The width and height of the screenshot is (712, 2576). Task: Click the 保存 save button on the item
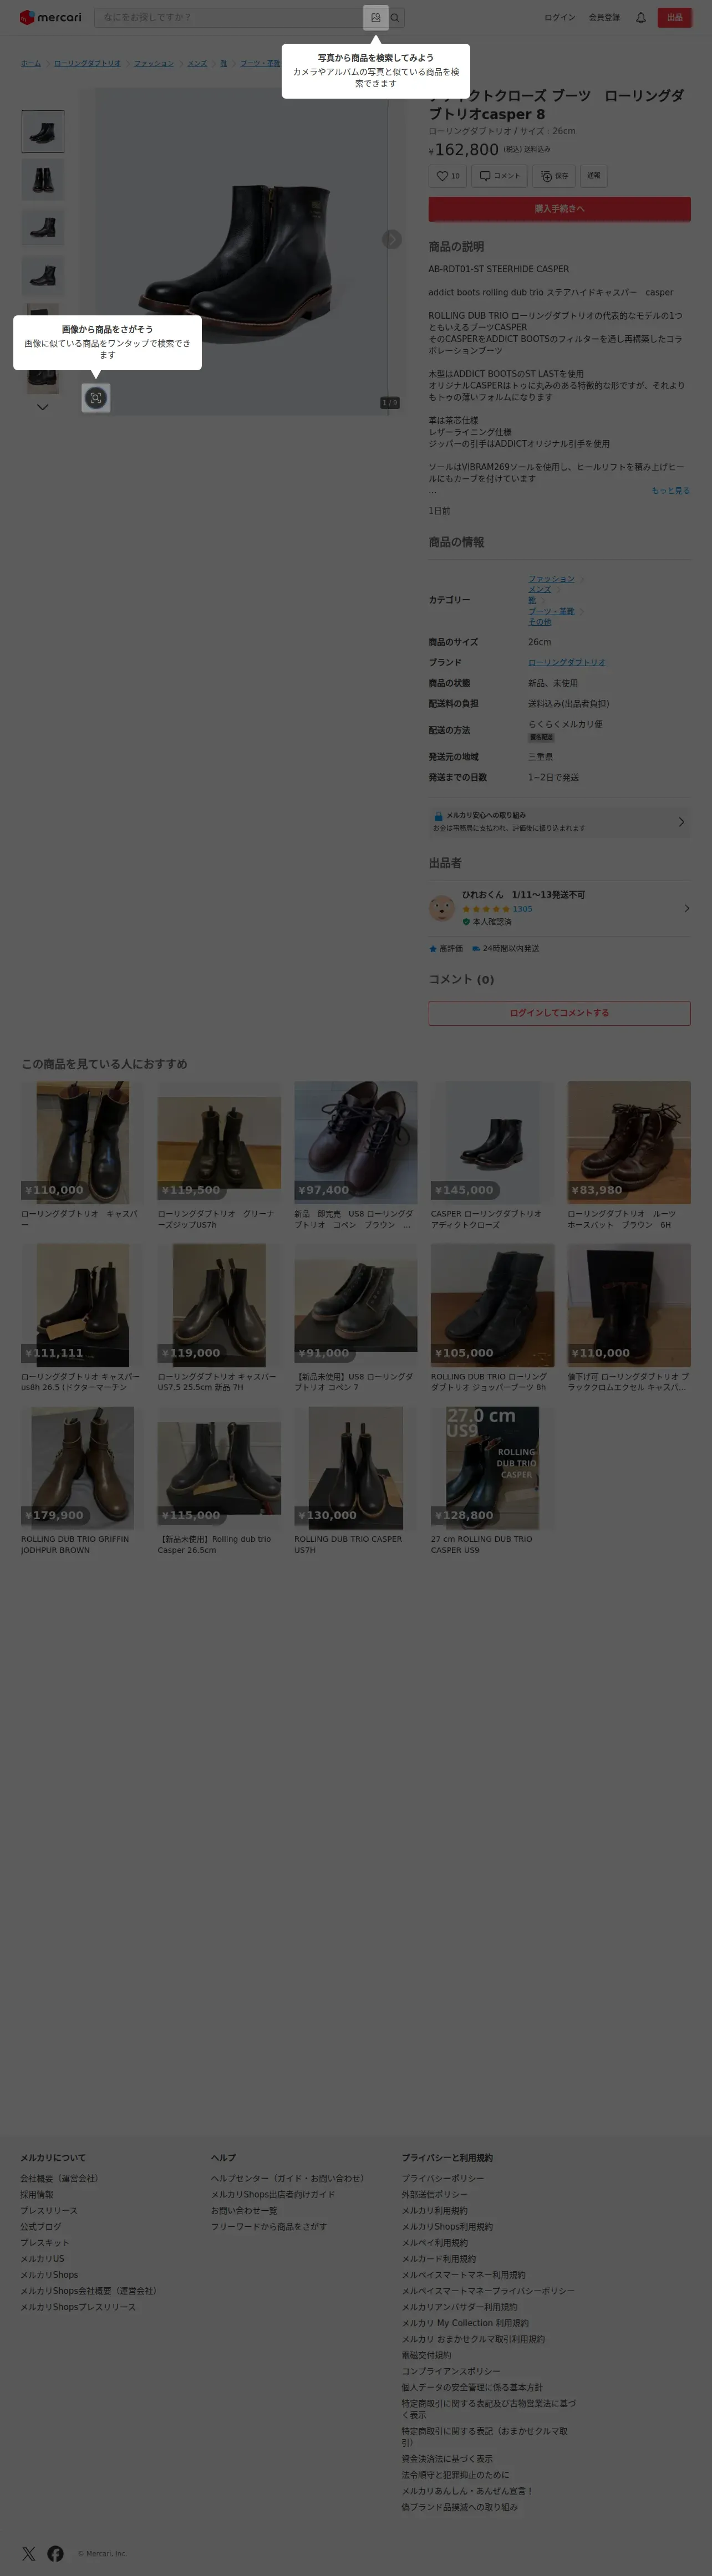coord(554,176)
